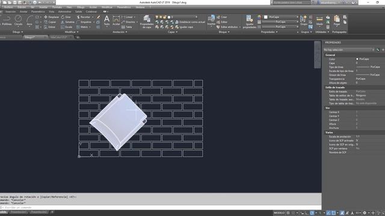
Task: Select the Acotar dimension tool
Action: pos(116,20)
